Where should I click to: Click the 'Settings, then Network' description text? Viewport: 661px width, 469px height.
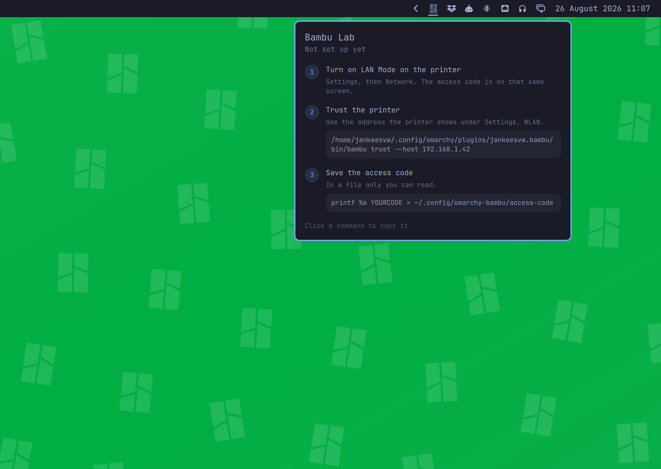pyautogui.click(x=435, y=86)
